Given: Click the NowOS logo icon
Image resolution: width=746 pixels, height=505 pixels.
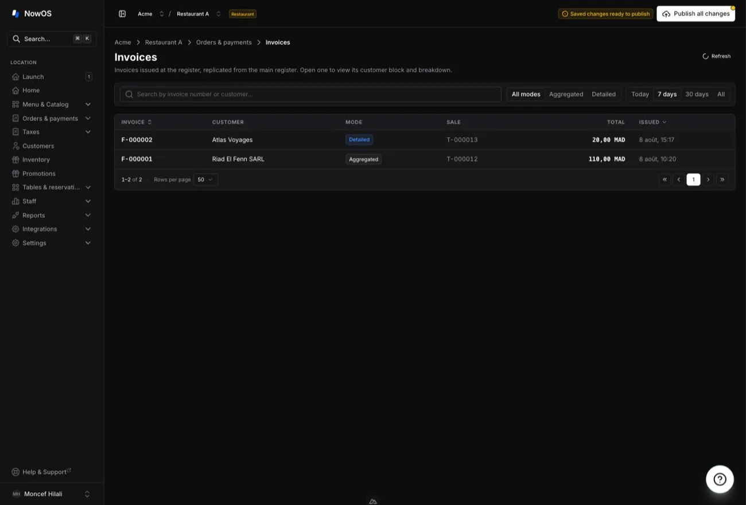Looking at the screenshot, I should pyautogui.click(x=15, y=13).
